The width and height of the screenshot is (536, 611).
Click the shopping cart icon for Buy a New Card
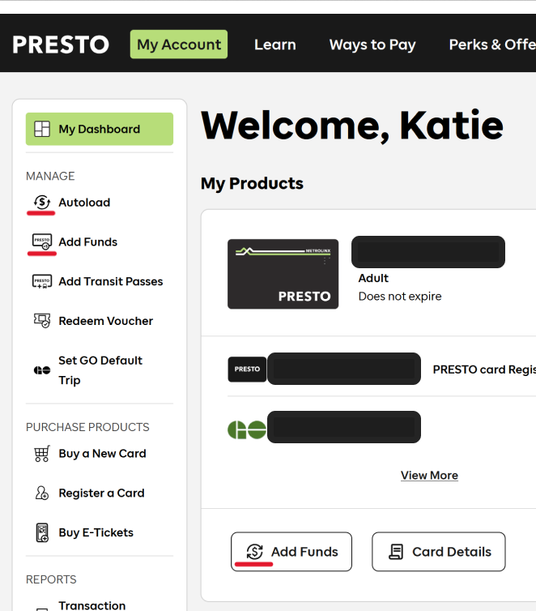click(x=41, y=454)
